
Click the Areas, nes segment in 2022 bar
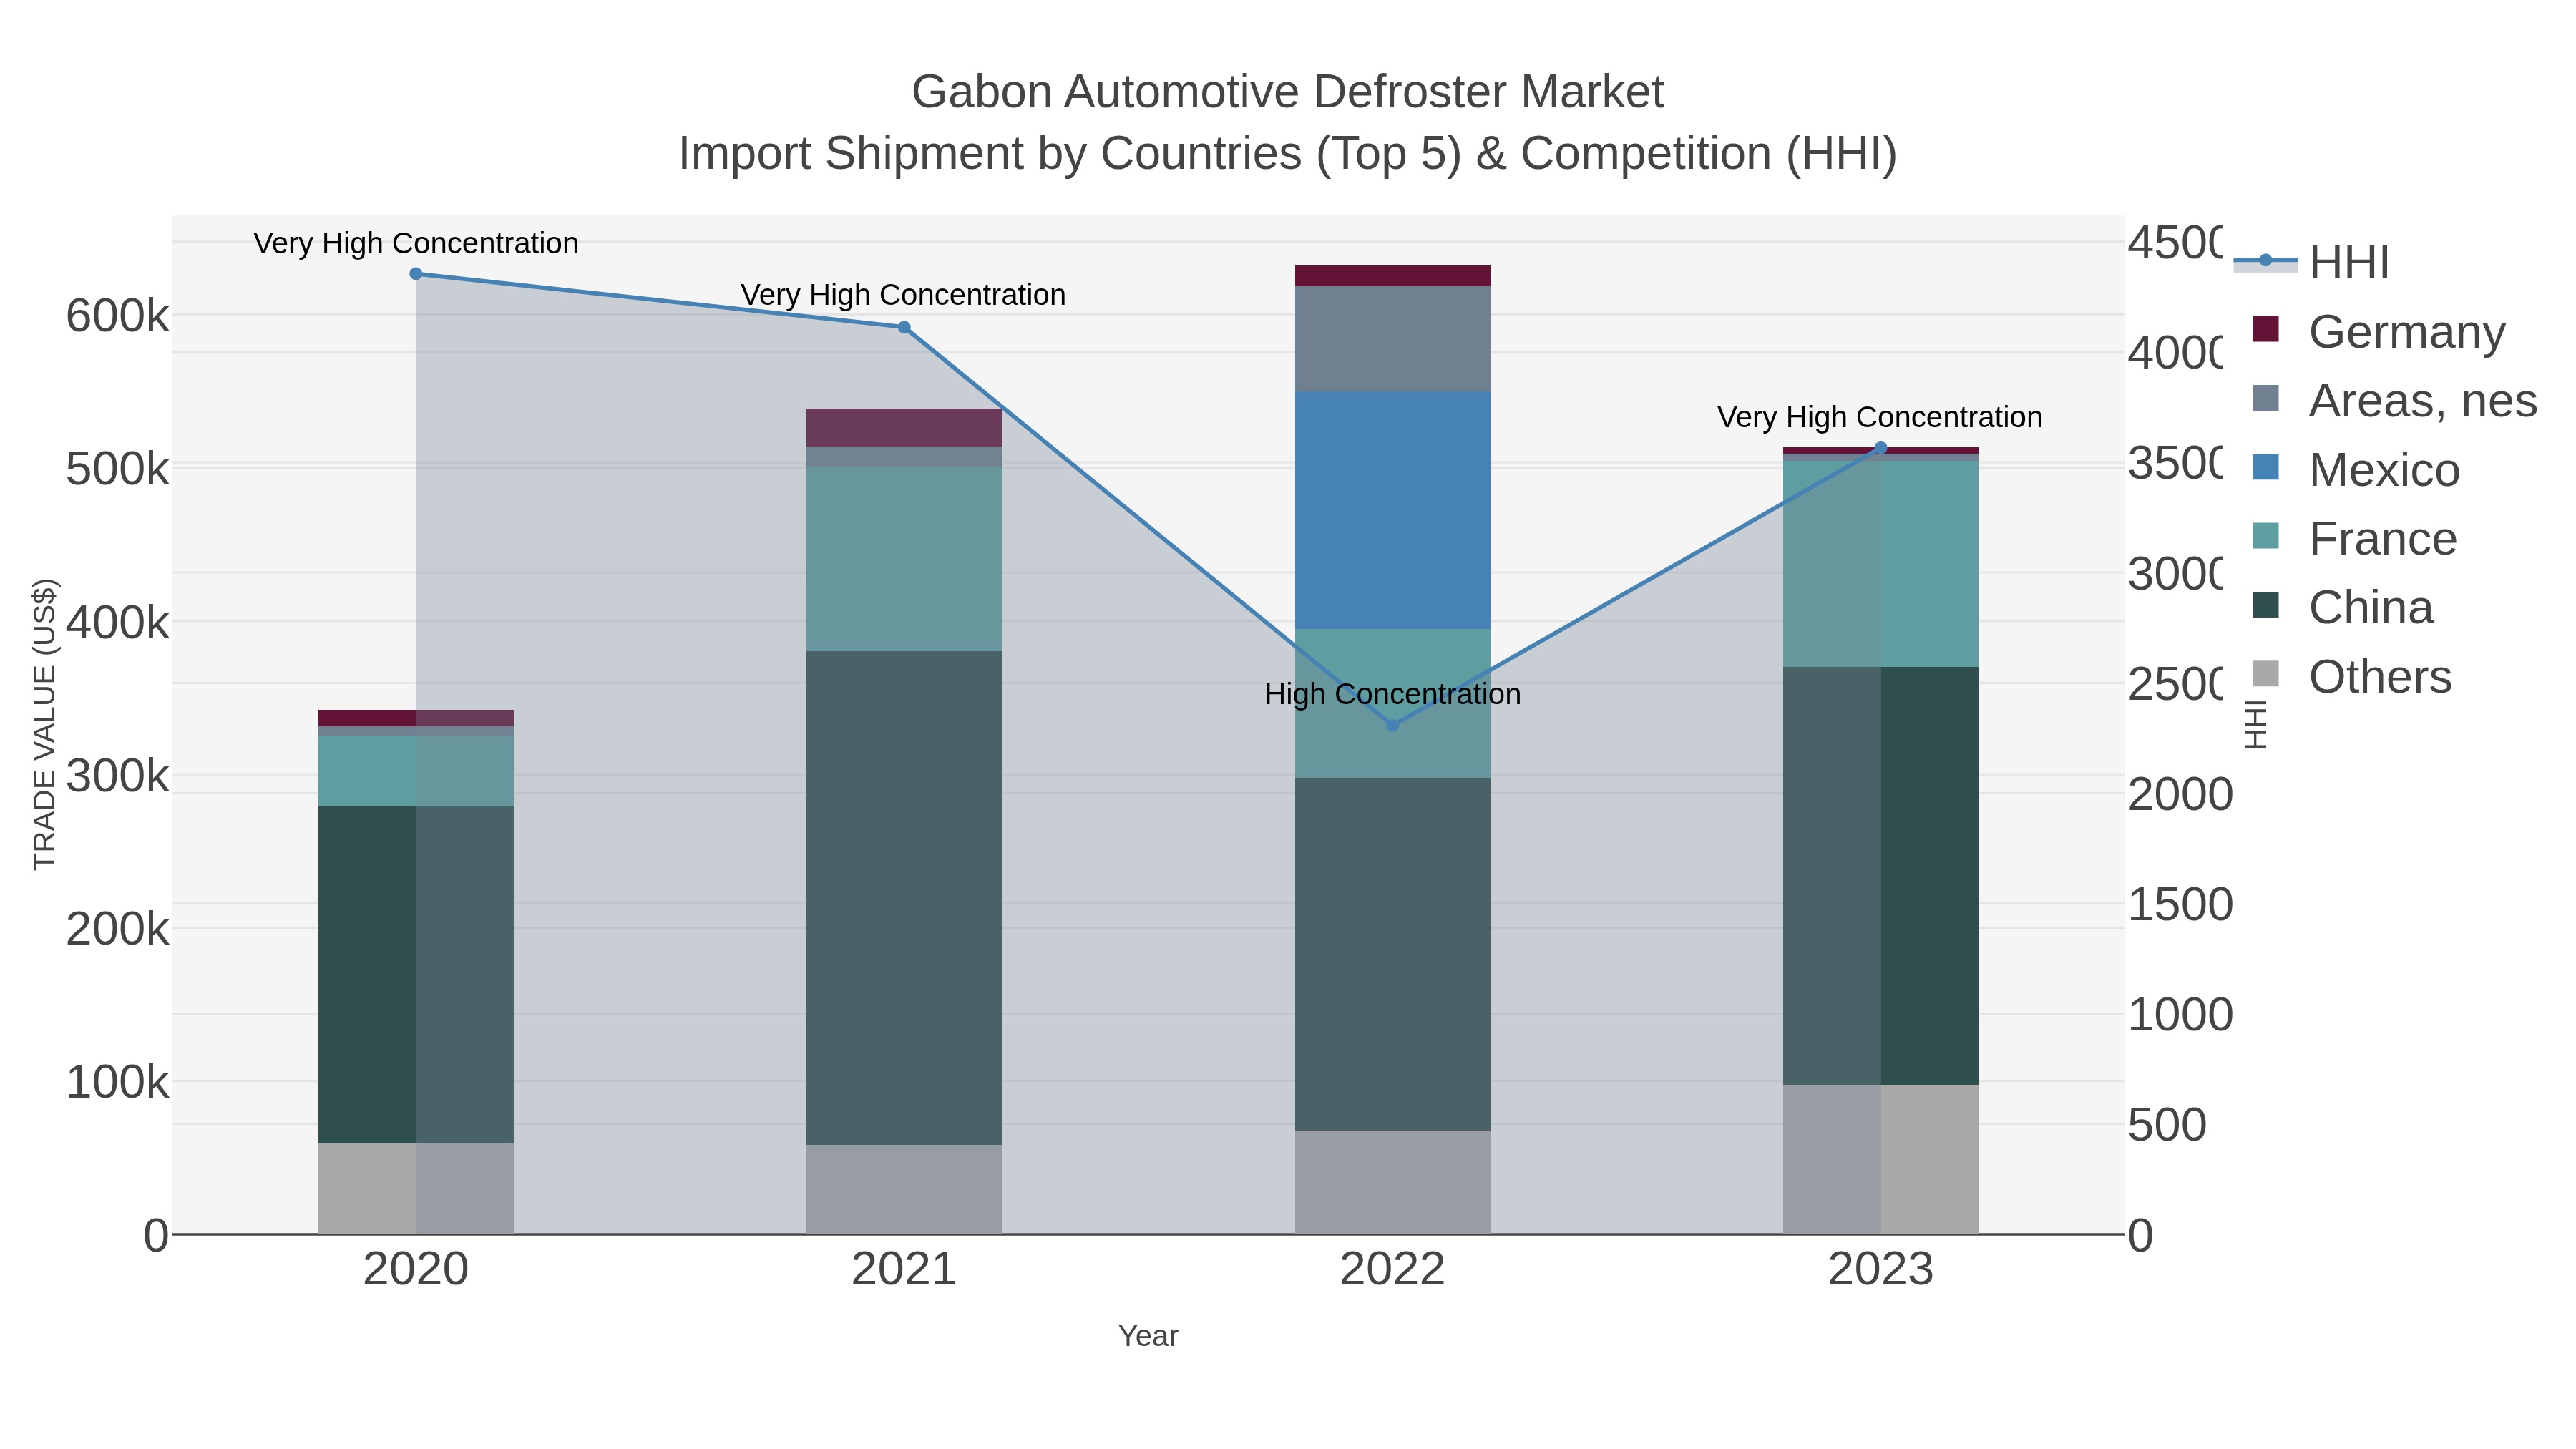pos(1392,339)
